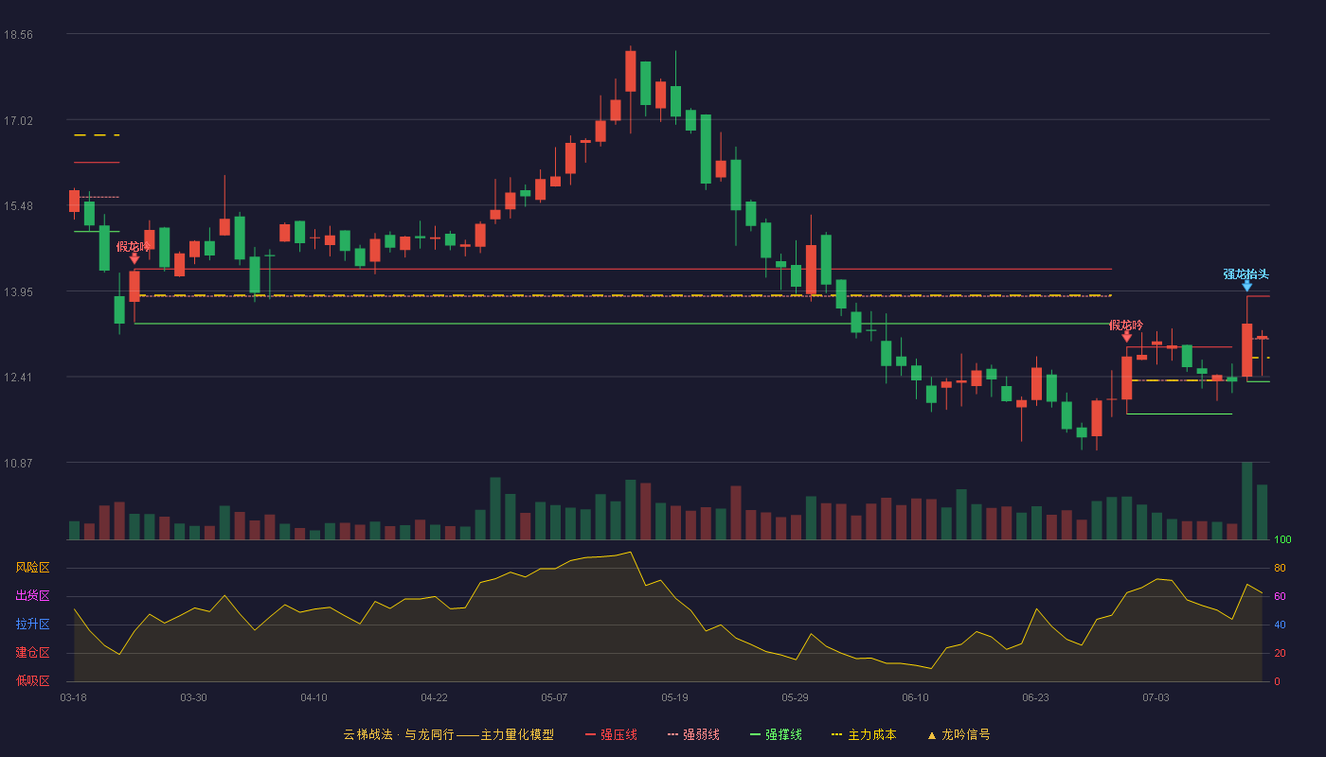The image size is (1326, 757).
Task: Click the chart title 云梯战法 · 与龙同行——主力量化模型
Action: (448, 734)
